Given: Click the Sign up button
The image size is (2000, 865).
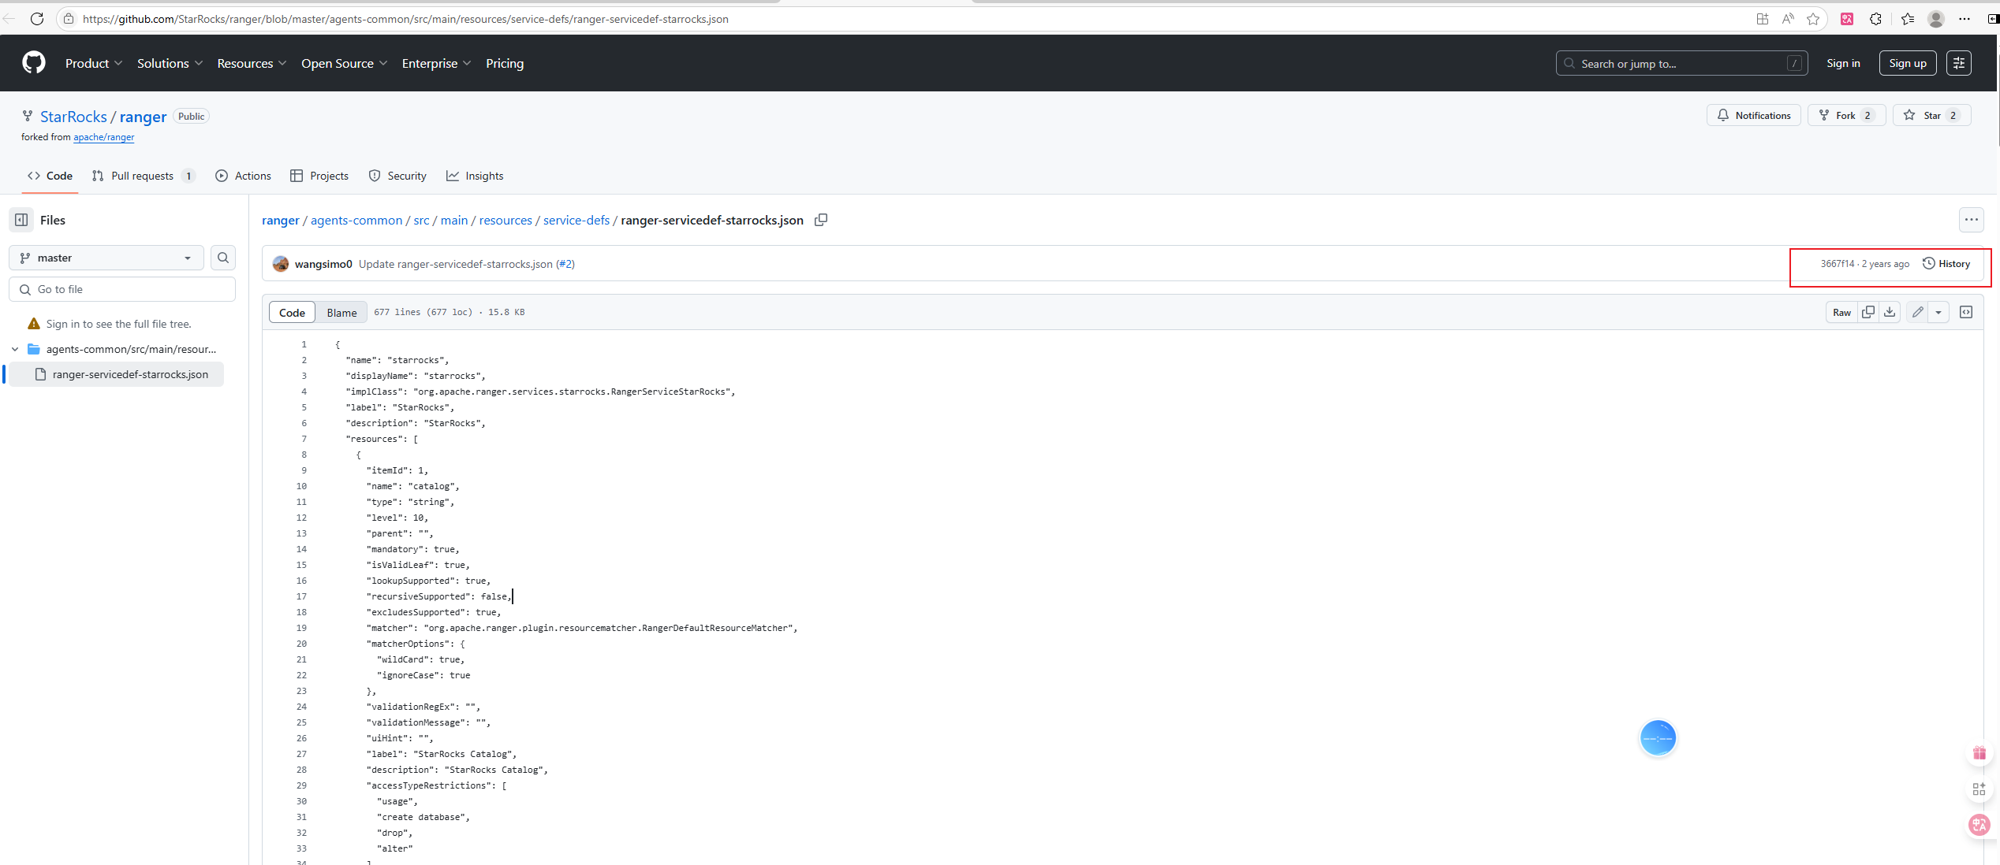Looking at the screenshot, I should (x=1908, y=63).
